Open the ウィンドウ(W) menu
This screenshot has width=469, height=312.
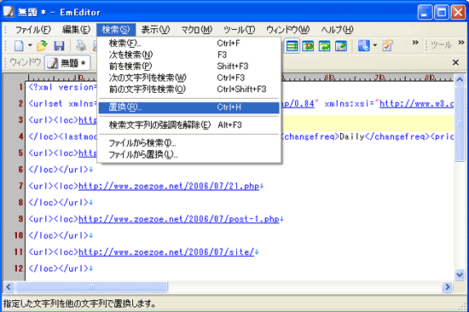tap(287, 30)
